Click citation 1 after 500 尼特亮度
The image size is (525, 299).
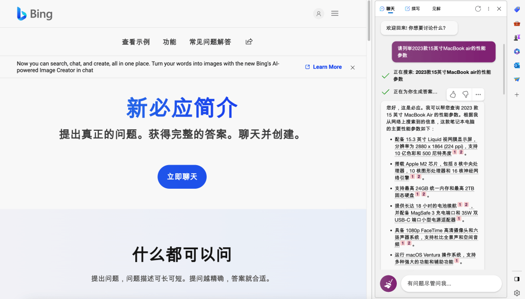[x=455, y=152]
